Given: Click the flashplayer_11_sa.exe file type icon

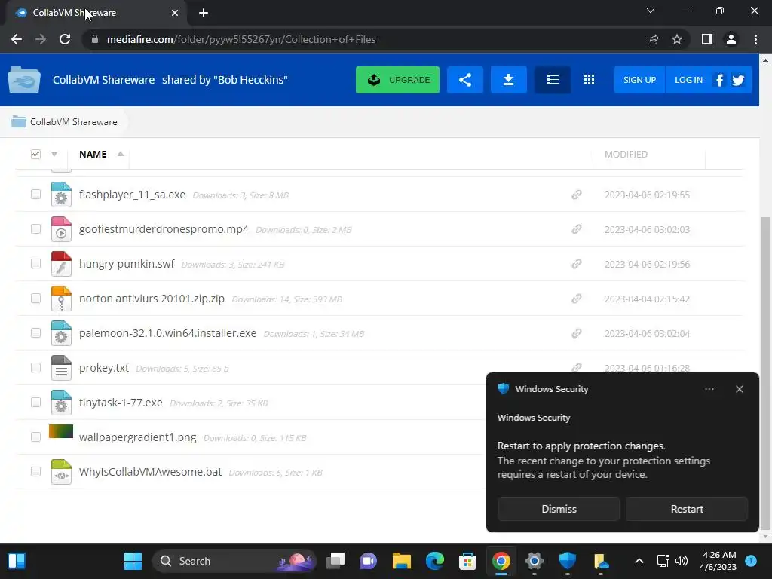Looking at the screenshot, I should tap(61, 195).
